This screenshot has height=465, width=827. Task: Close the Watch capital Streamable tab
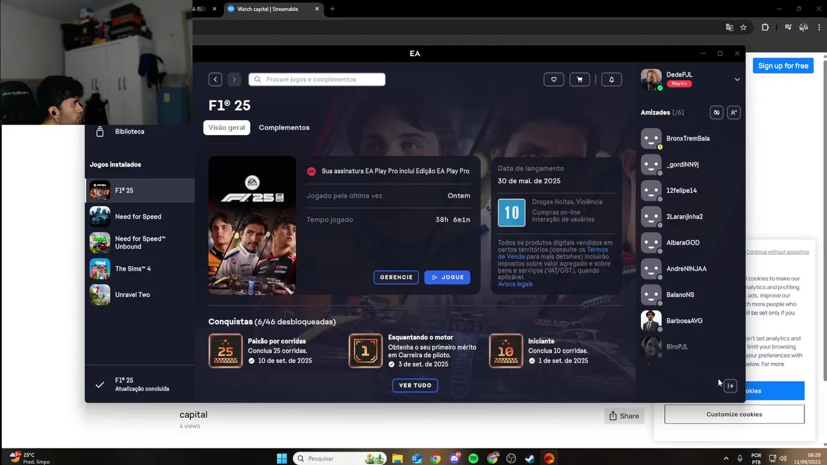(317, 9)
